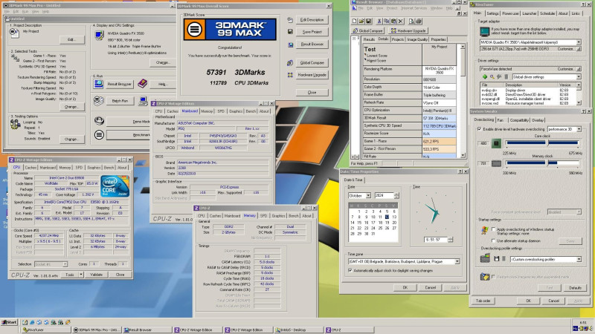Viewport: 595px width, 334px height.
Task: Click the stacked disks icon beside Batch Run
Action: click(x=99, y=101)
